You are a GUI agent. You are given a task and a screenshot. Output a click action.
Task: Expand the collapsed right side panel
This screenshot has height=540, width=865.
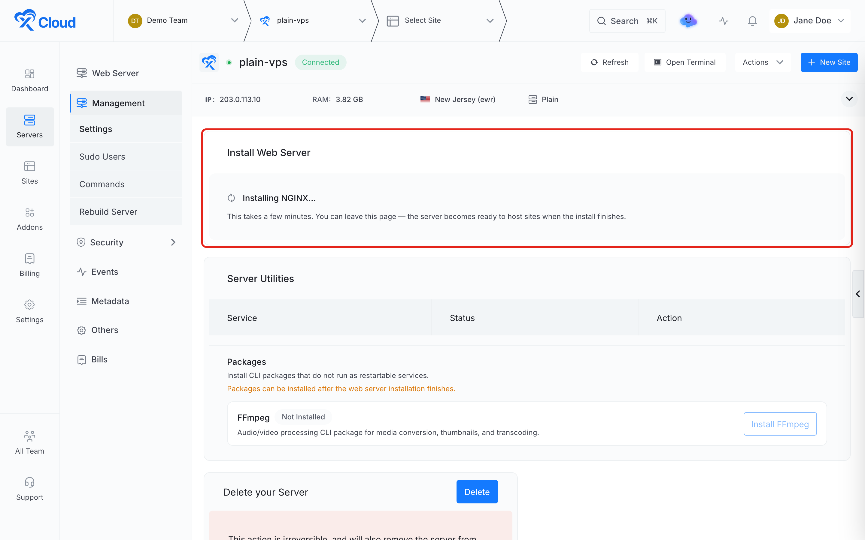[x=858, y=294]
